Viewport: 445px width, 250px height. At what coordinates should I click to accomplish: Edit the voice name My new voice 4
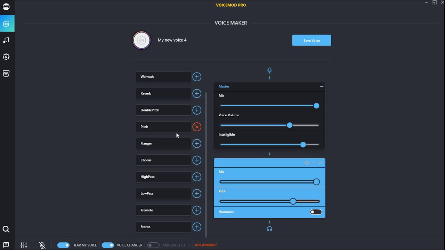(x=172, y=40)
